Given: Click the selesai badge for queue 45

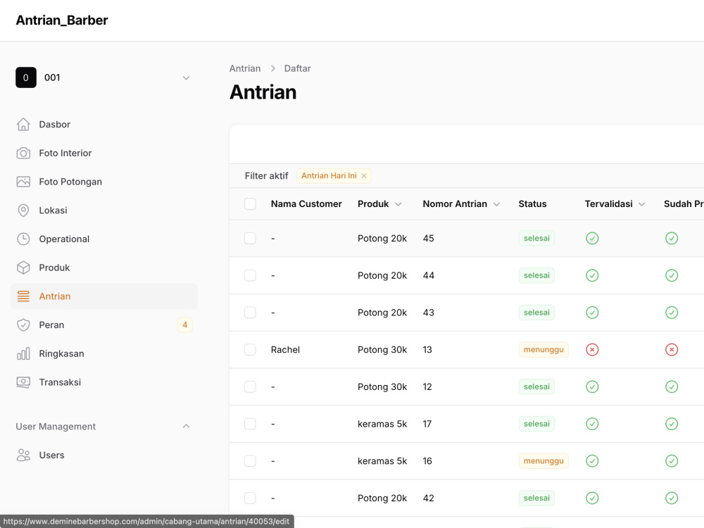Looking at the screenshot, I should tap(536, 239).
